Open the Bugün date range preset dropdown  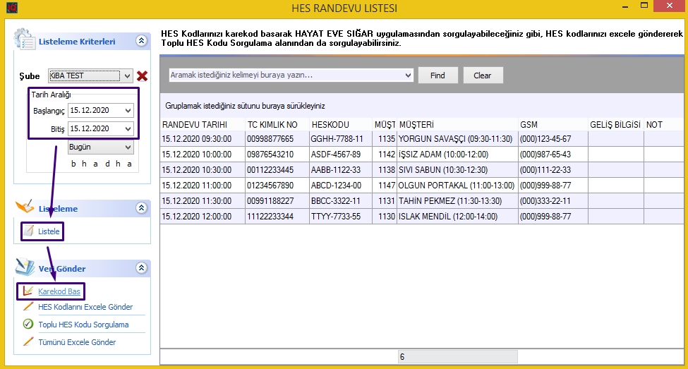point(128,147)
